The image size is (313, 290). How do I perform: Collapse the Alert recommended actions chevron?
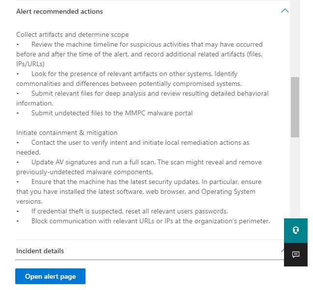(284, 11)
